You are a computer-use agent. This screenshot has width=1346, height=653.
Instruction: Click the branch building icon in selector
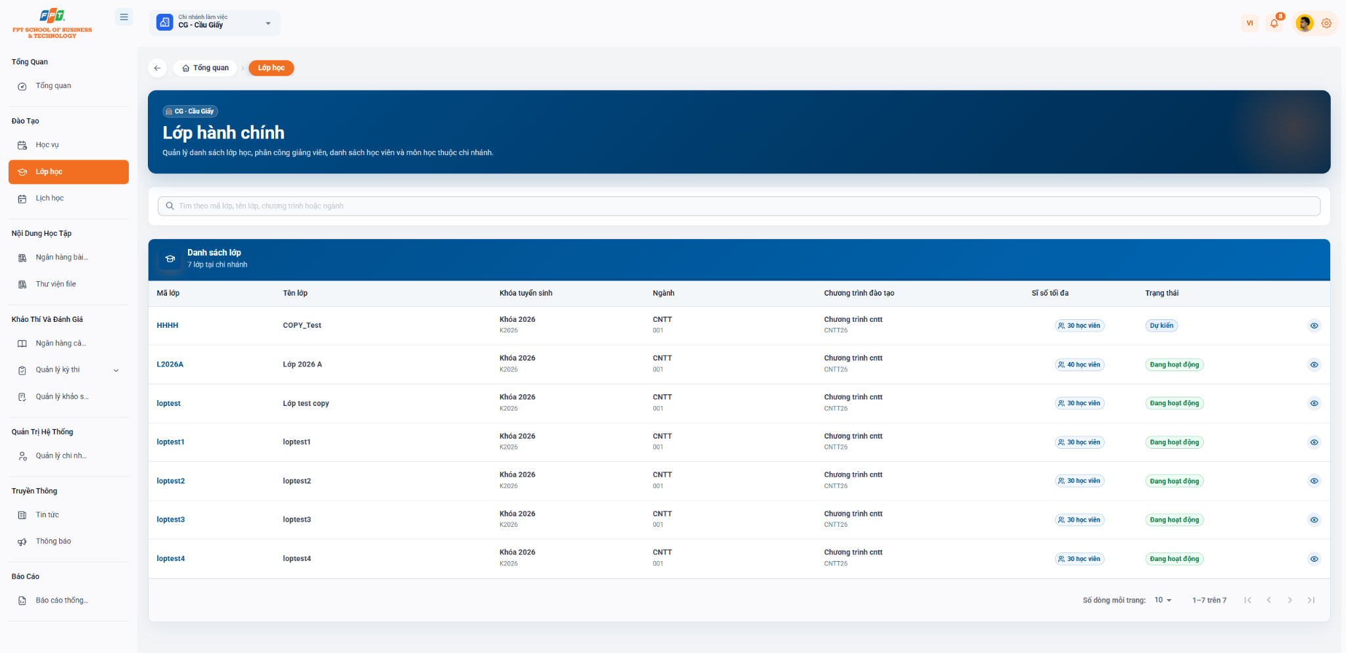point(165,22)
